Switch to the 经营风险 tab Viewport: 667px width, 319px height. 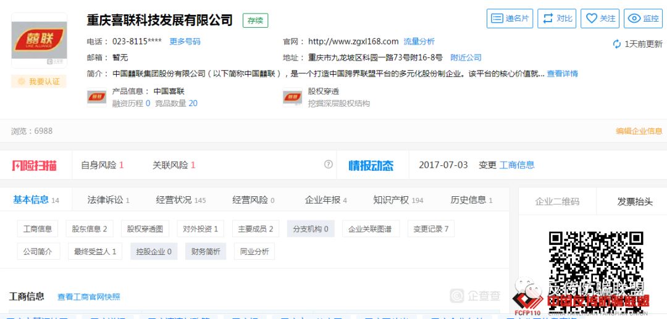click(x=253, y=200)
